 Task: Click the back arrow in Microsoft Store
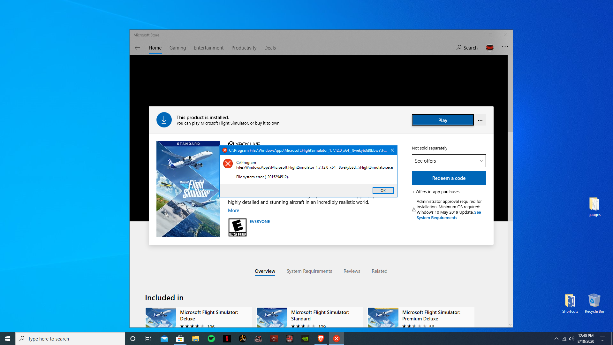coord(137,48)
